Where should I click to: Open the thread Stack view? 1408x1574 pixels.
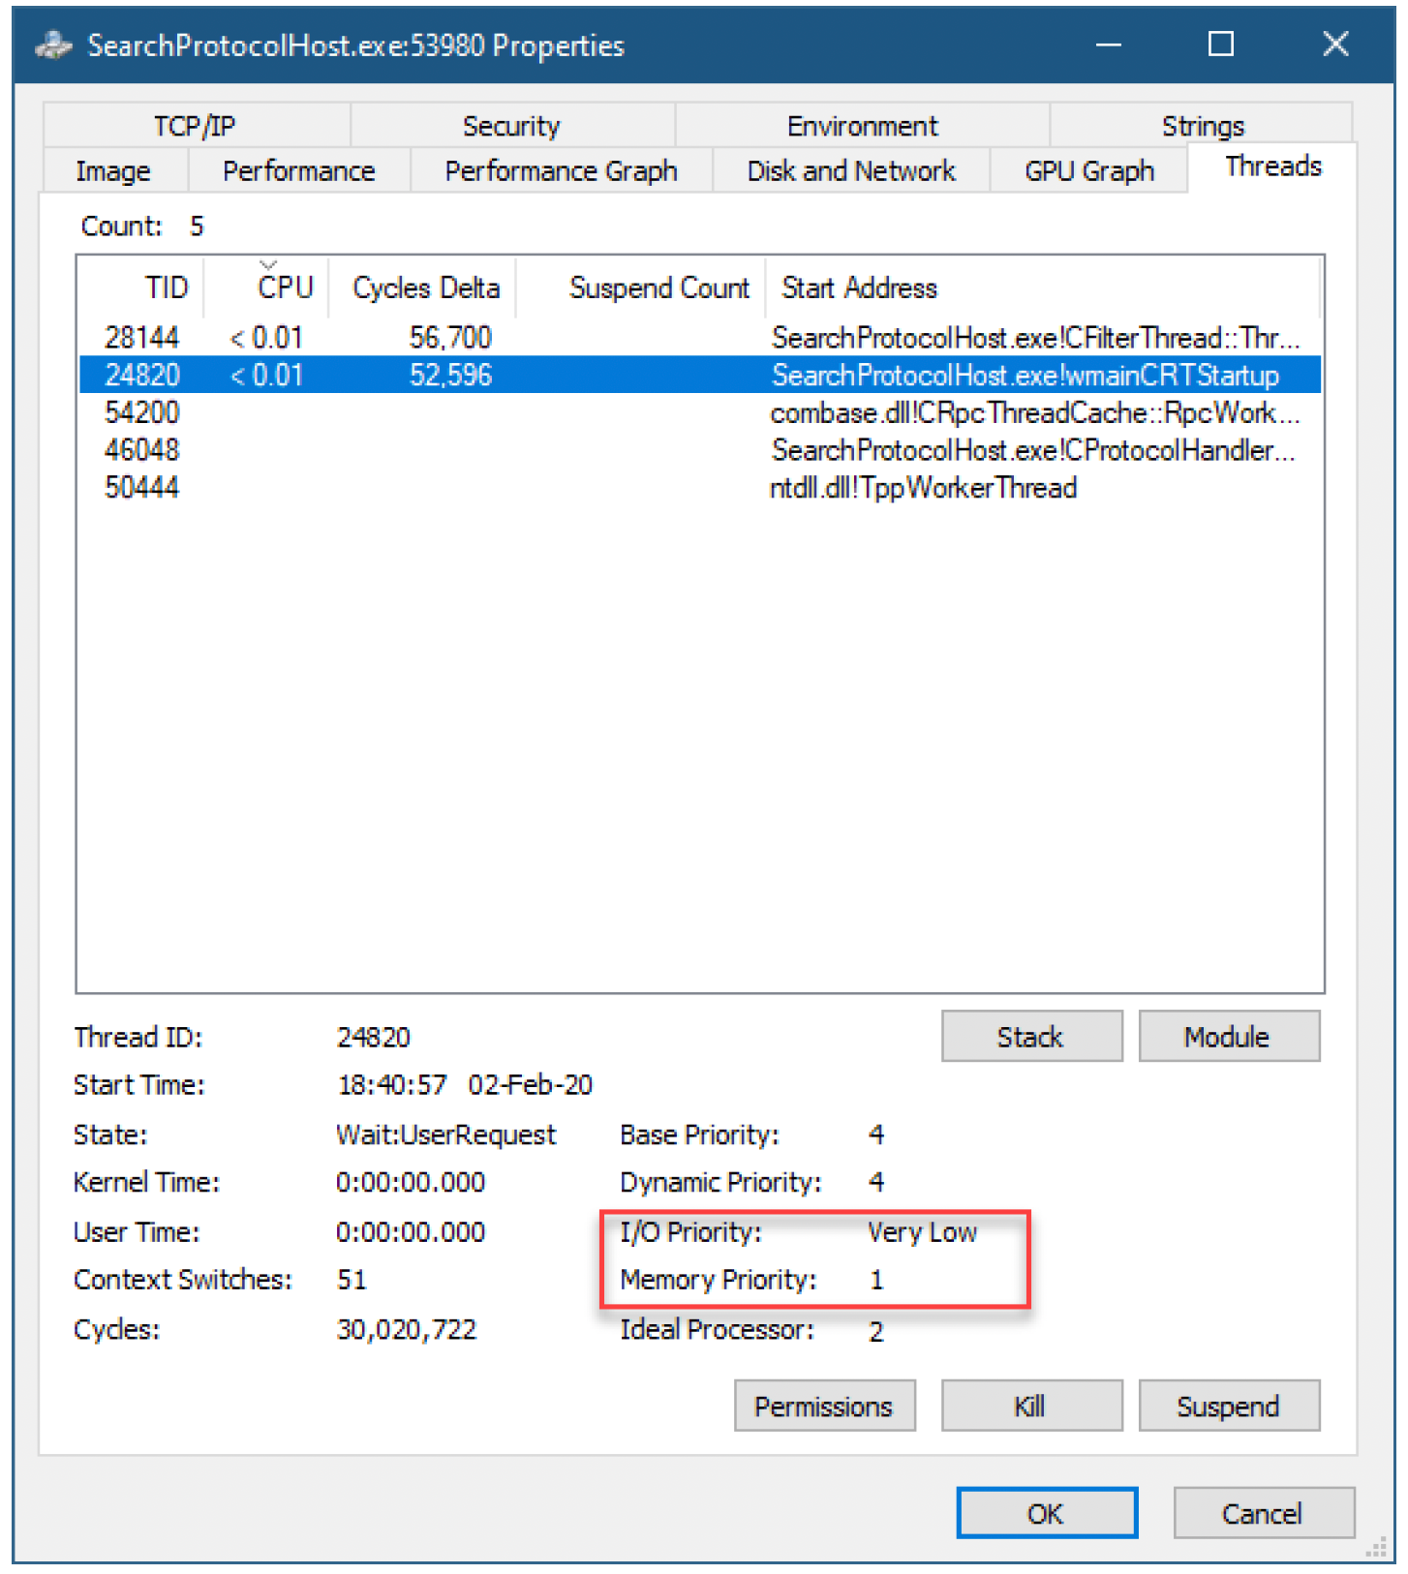coord(1031,1037)
